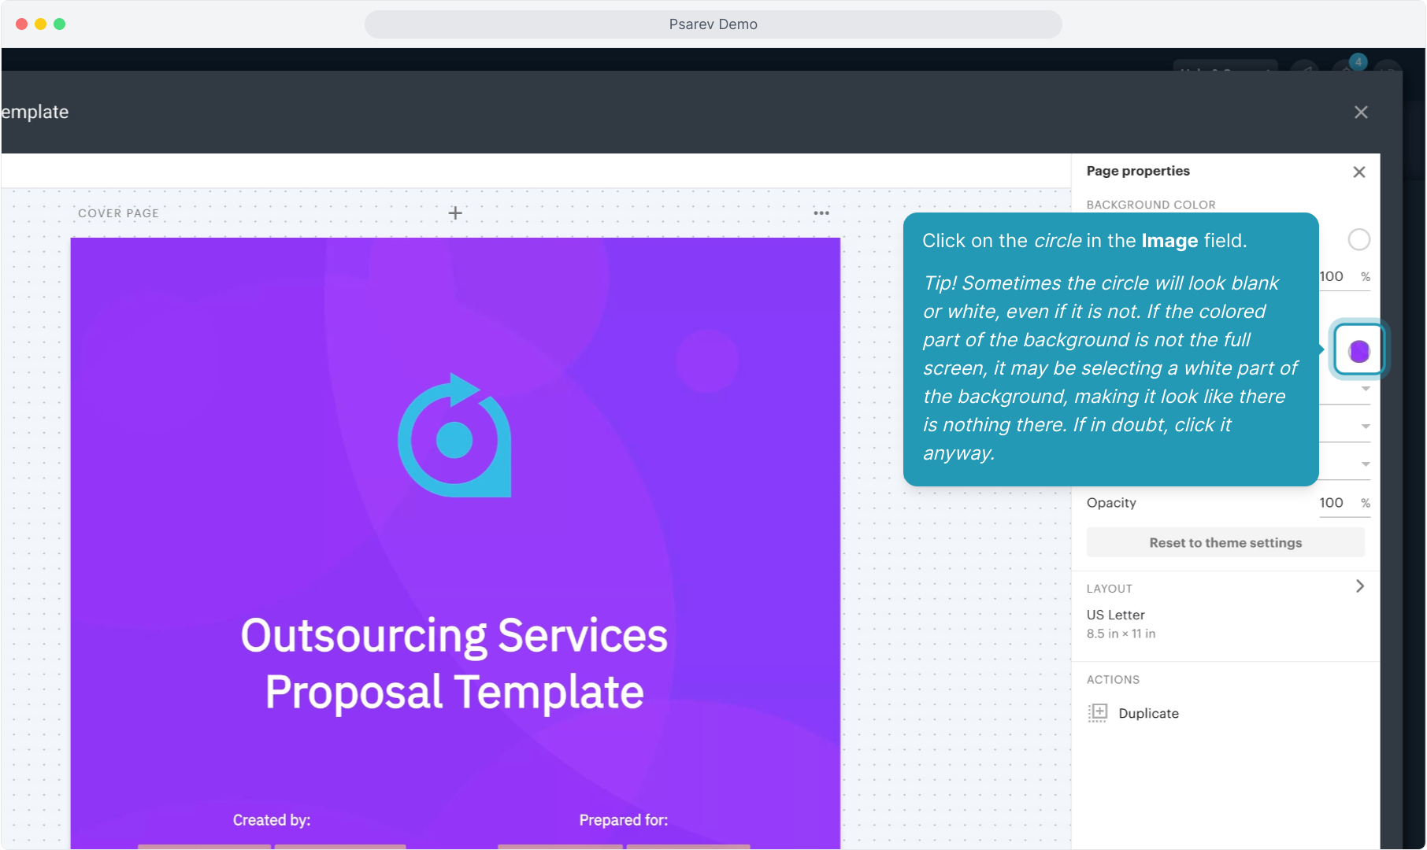
Task: Expand the Layout section chevron
Action: click(1360, 586)
